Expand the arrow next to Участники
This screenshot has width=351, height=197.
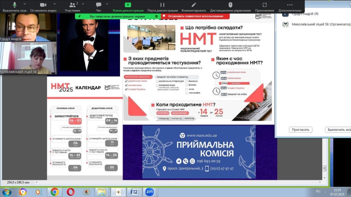tap(83, 4)
